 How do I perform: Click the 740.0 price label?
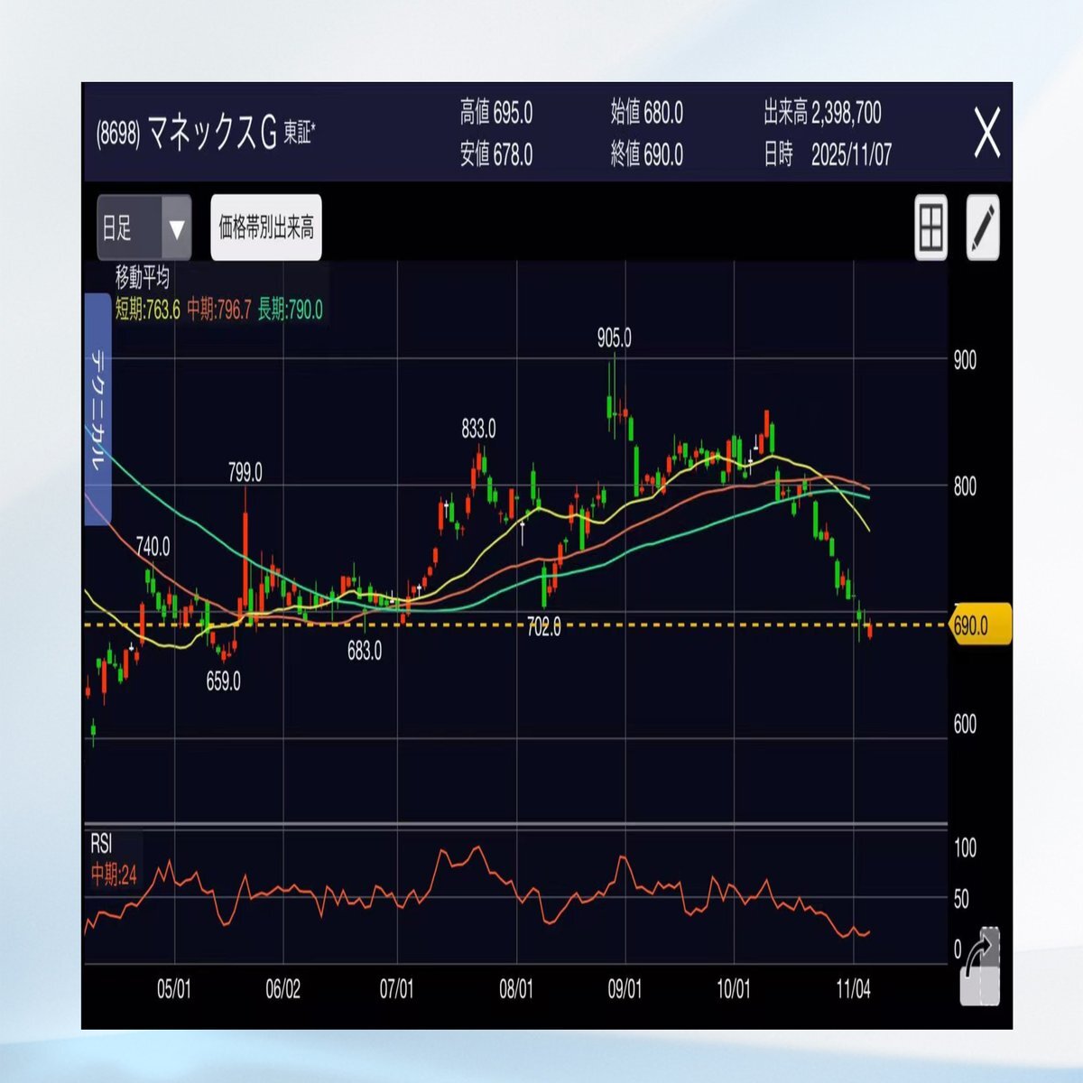[153, 546]
